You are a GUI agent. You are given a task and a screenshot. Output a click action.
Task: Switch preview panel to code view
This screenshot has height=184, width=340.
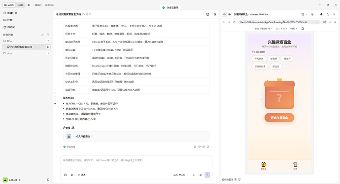coord(224,14)
